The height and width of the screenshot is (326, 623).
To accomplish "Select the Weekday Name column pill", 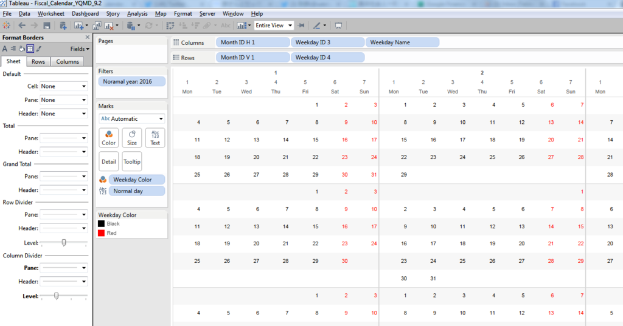I will (x=402, y=42).
